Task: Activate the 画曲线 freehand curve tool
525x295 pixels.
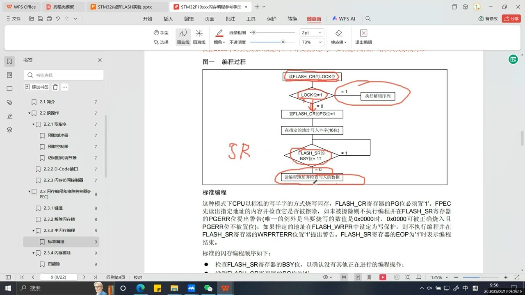Action: pyautogui.click(x=183, y=37)
